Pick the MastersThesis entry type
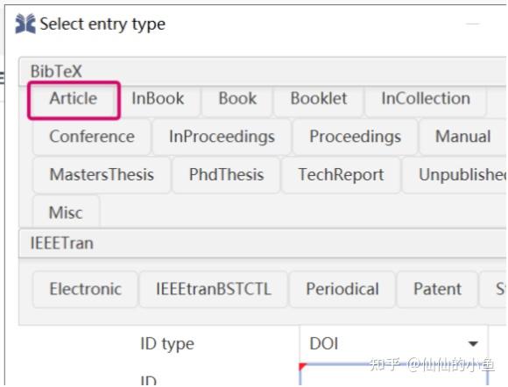Screen dimensions: 508x387 coord(102,175)
